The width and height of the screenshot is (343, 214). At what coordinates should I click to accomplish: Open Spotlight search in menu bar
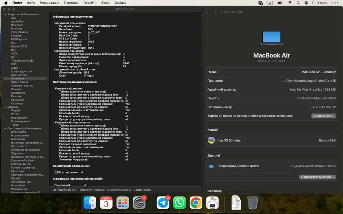click(298, 3)
